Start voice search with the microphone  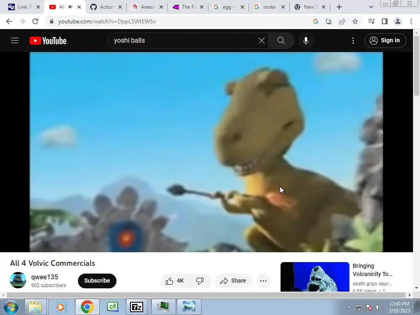(x=306, y=41)
